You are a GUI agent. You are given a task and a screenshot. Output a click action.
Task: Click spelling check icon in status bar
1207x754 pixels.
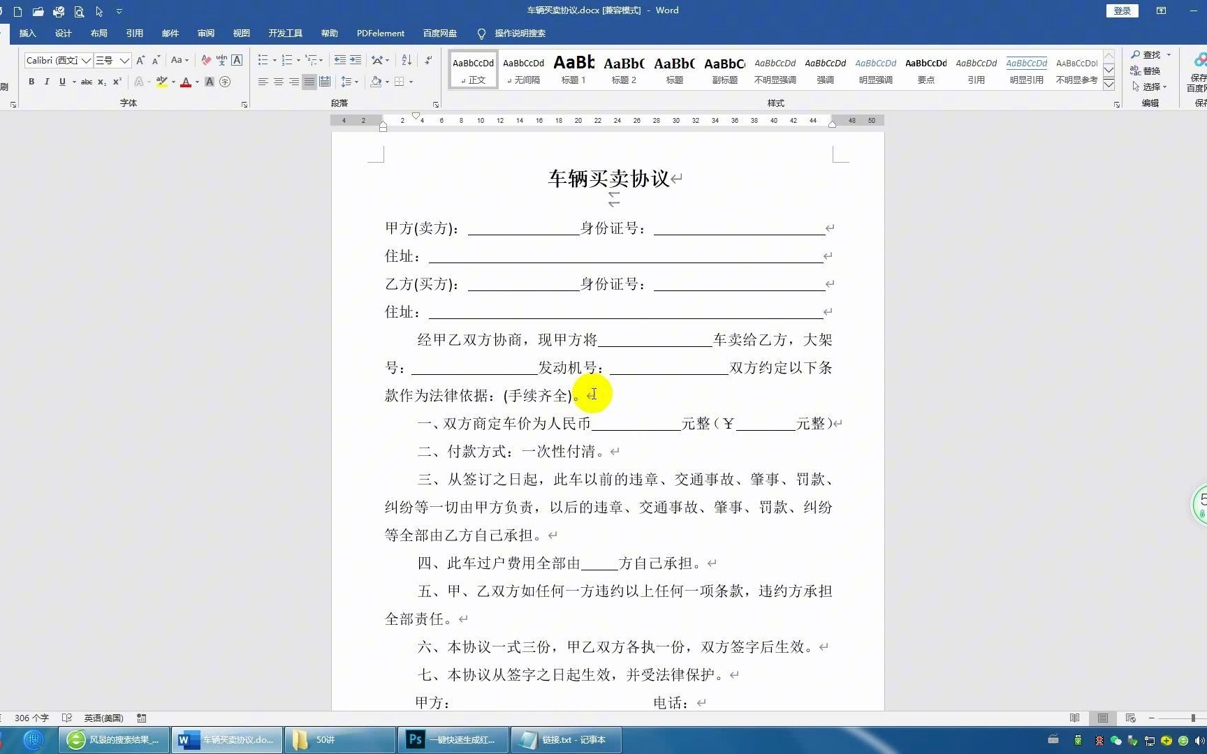(67, 718)
